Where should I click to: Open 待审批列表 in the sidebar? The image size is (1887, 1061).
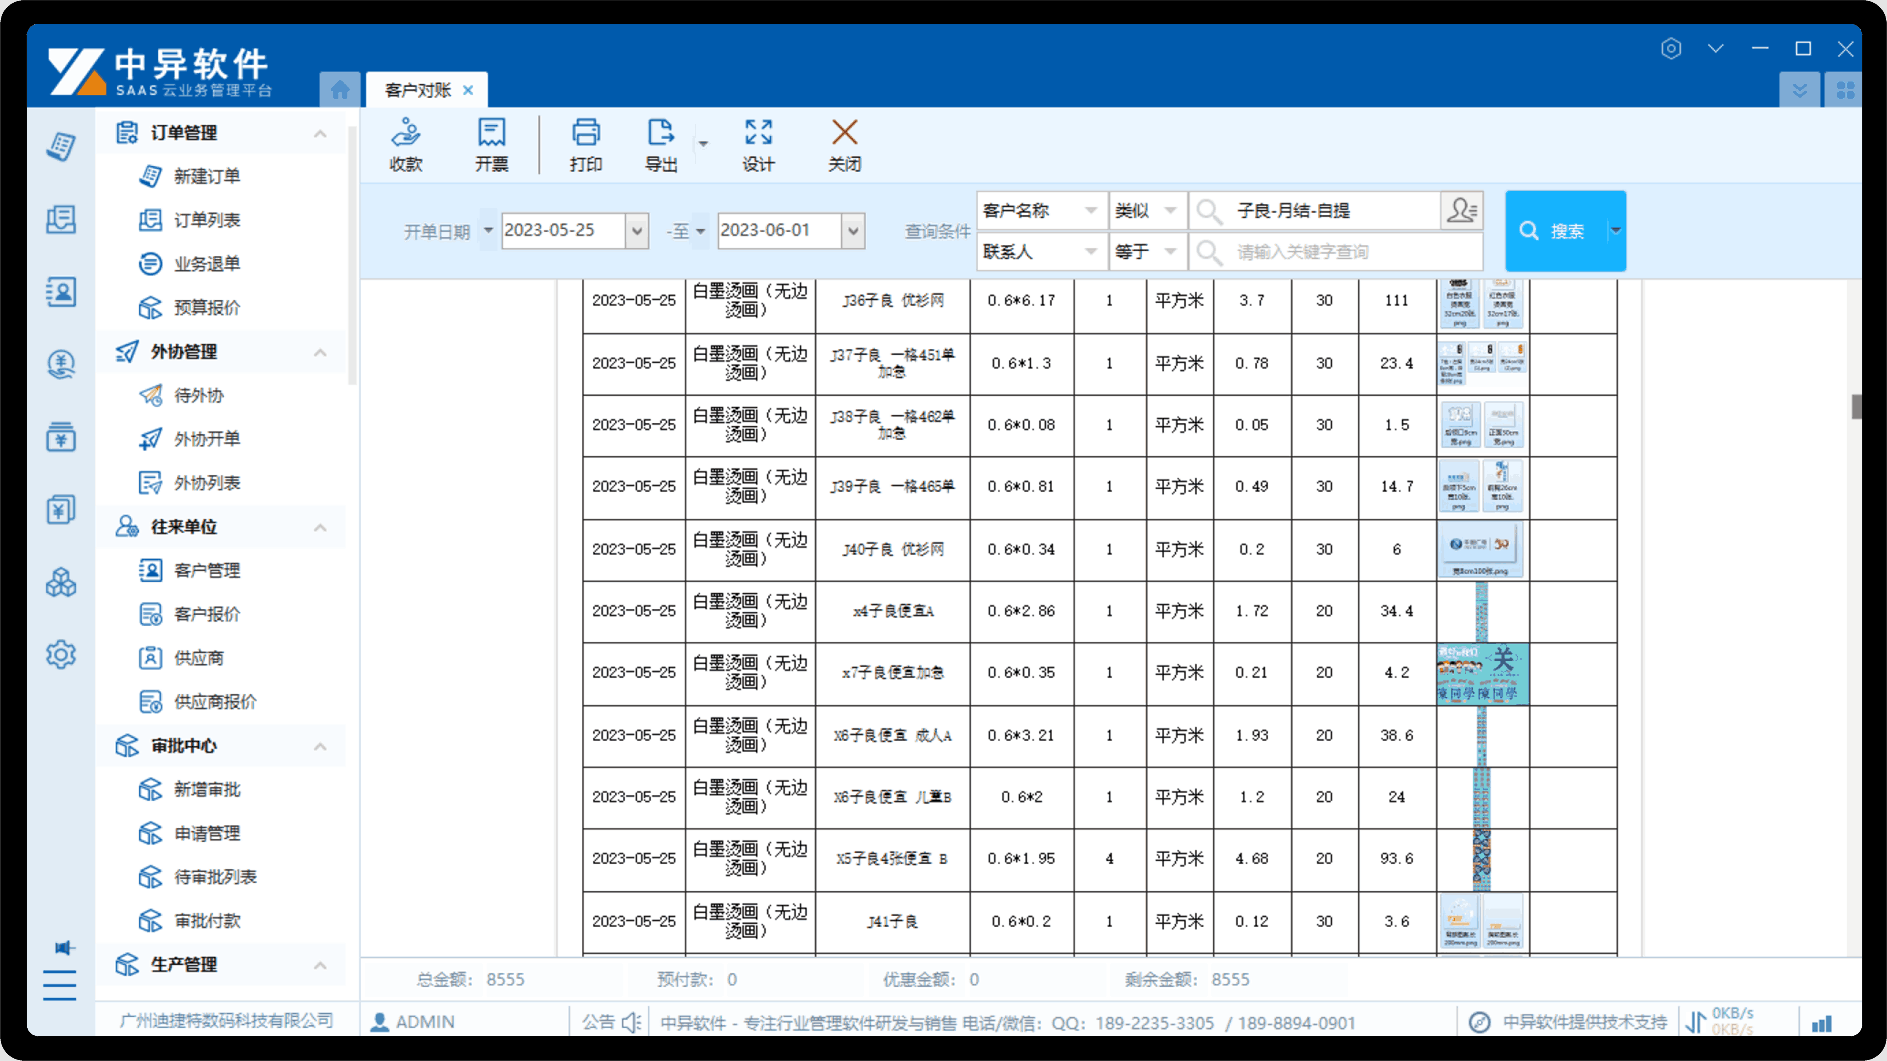215,877
